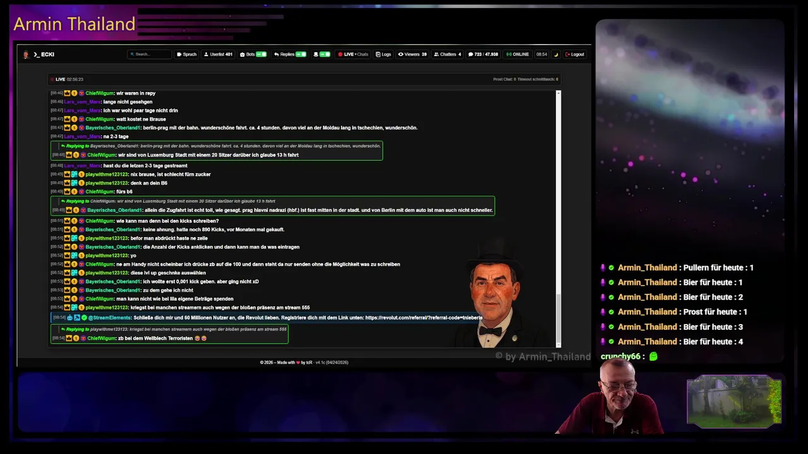Viewport: 808px width, 454px height.
Task: Click the red LIVE dot above the chat
Action: 52,79
